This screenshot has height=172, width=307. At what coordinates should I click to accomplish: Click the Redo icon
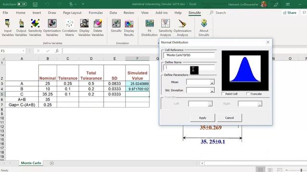tap(59, 4)
